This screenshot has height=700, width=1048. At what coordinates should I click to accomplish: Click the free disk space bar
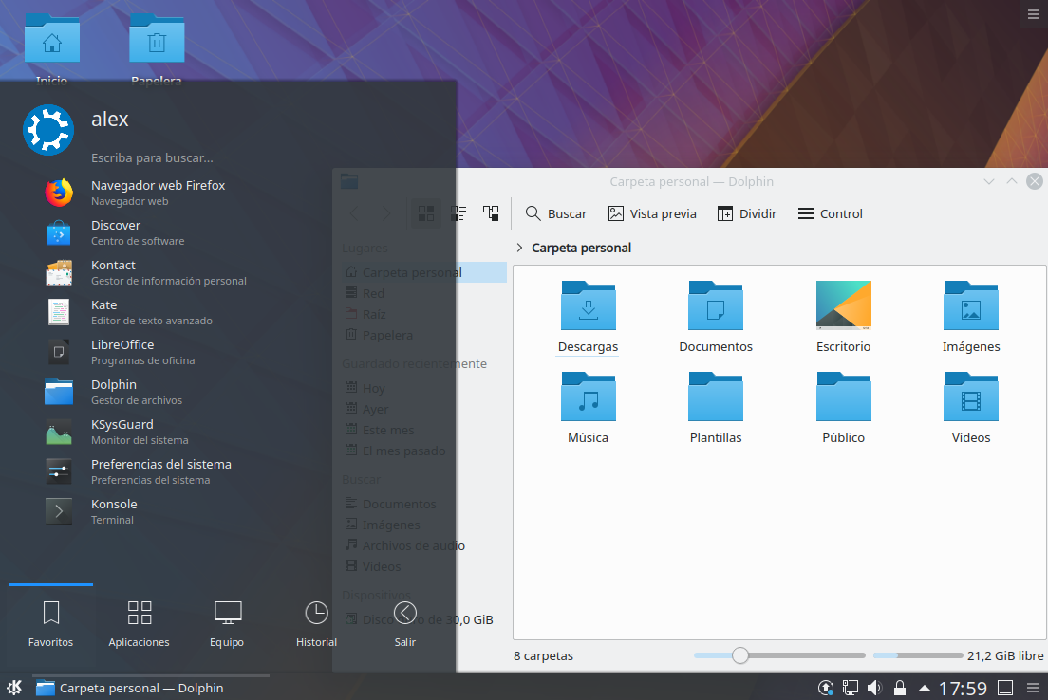tap(918, 655)
